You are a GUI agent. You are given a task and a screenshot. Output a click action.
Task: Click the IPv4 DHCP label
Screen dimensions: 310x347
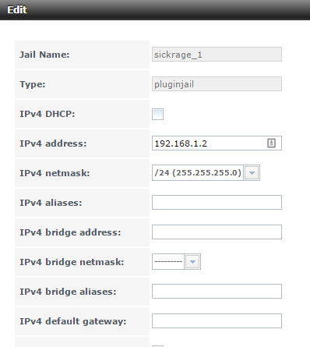tap(48, 114)
